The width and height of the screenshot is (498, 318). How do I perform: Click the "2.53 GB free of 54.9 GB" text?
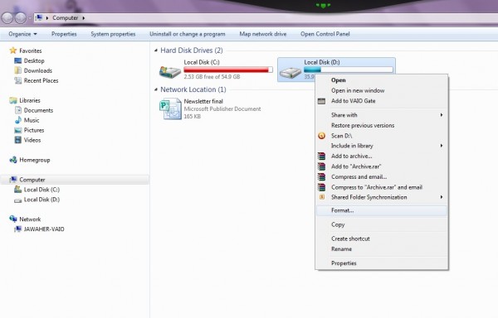coord(212,77)
